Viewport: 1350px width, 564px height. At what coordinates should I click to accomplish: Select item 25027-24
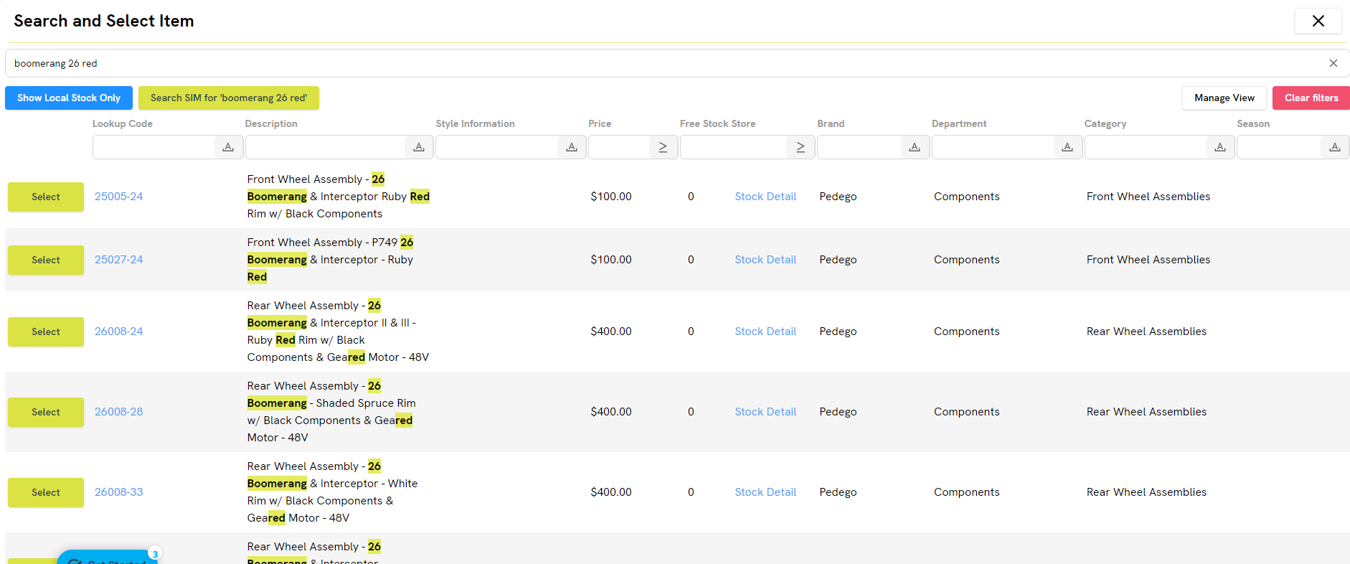(x=46, y=260)
